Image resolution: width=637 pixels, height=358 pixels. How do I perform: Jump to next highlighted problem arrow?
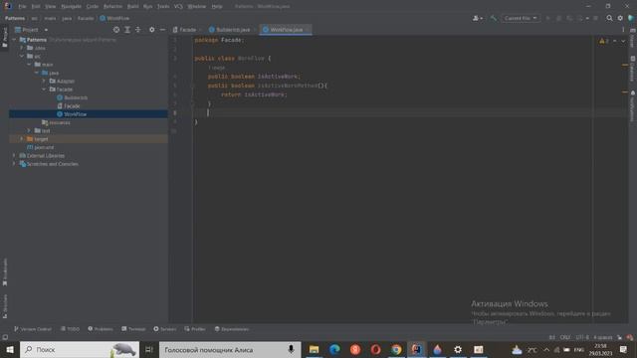623,41
